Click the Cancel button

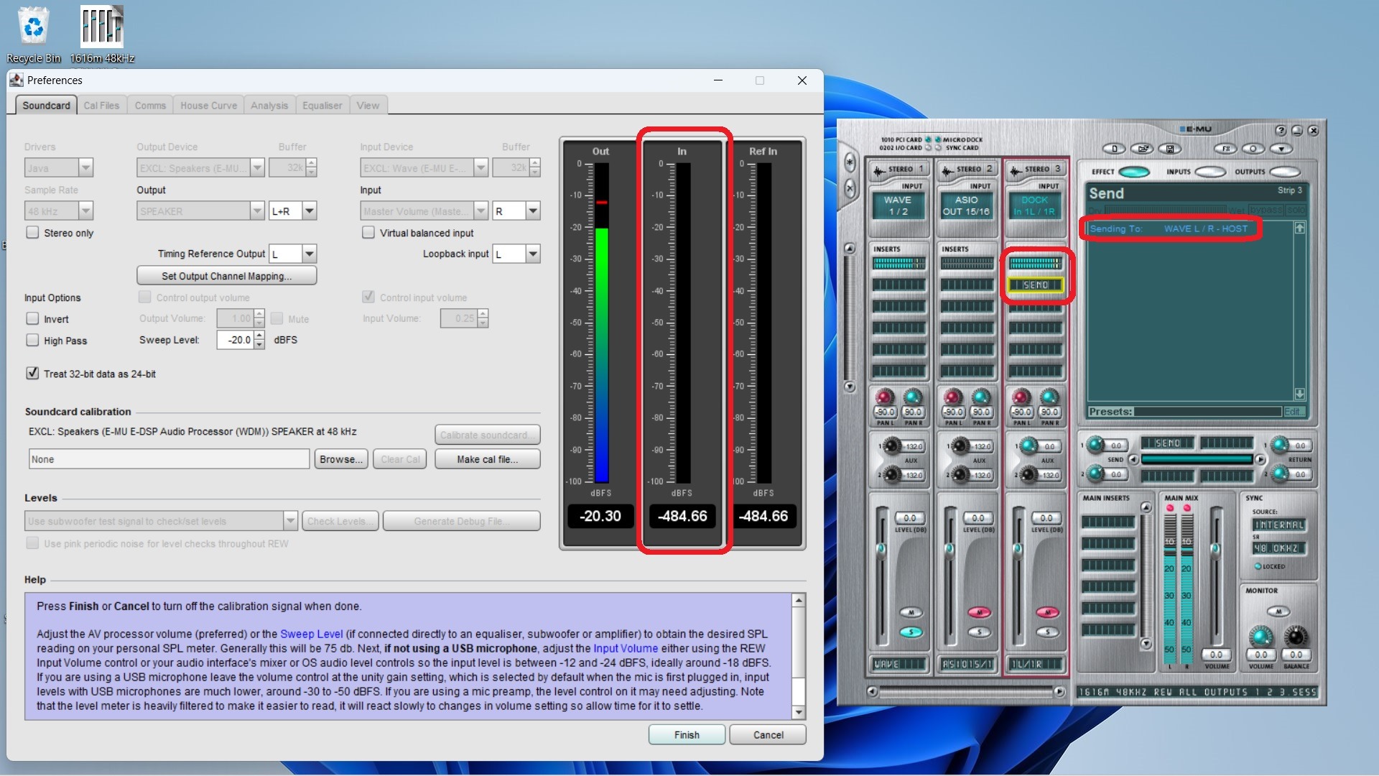[x=768, y=734]
